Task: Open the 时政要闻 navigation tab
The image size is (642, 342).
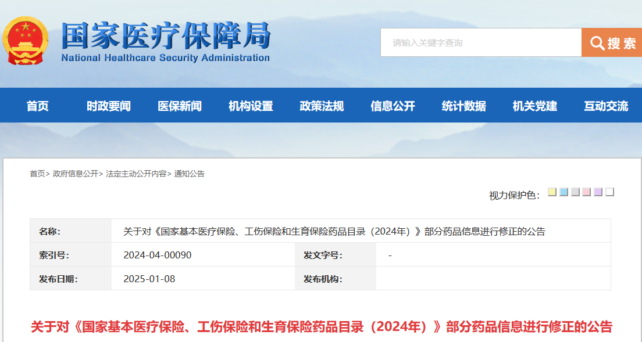Action: tap(109, 106)
